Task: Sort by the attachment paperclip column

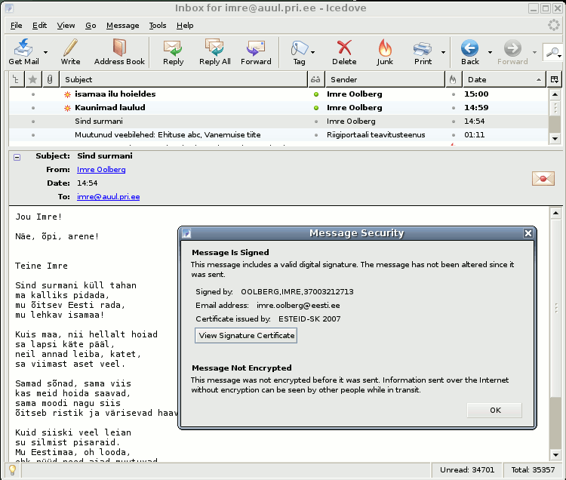Action: click(x=50, y=79)
